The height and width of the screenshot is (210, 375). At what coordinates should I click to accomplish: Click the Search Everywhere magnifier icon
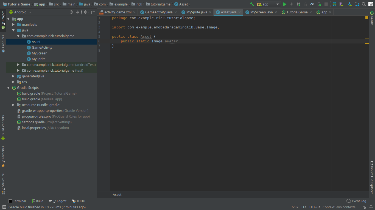pyautogui.click(x=364, y=4)
